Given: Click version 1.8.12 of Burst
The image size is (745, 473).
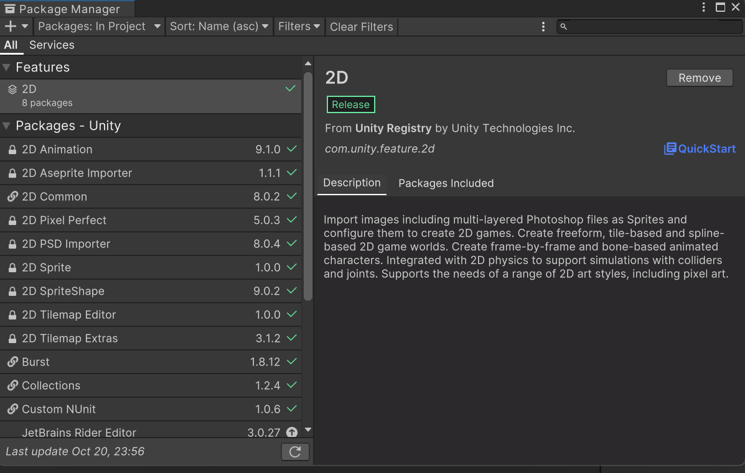Looking at the screenshot, I should click(265, 362).
